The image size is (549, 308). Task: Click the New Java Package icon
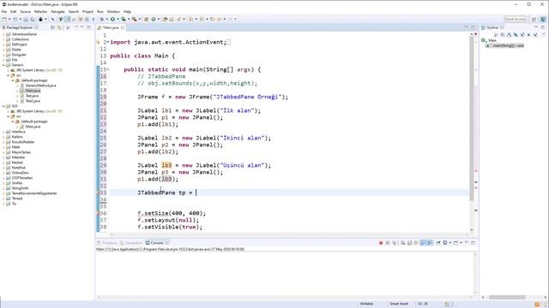[x=147, y=19]
